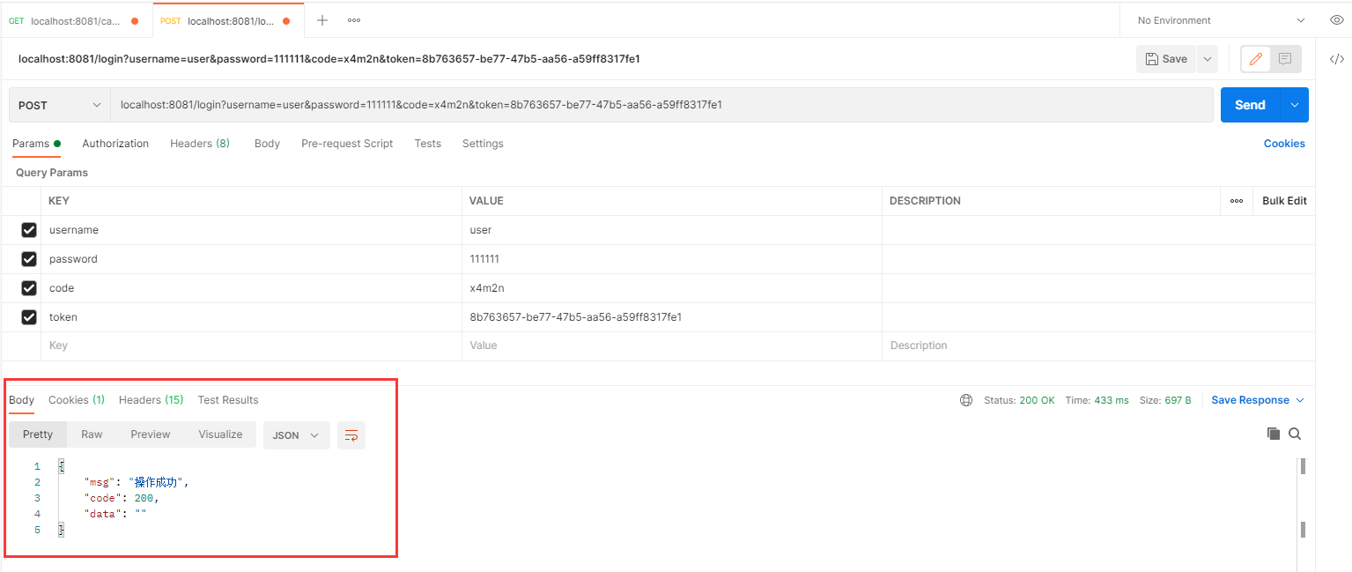Click the Status 200 OK indicator

1019,400
